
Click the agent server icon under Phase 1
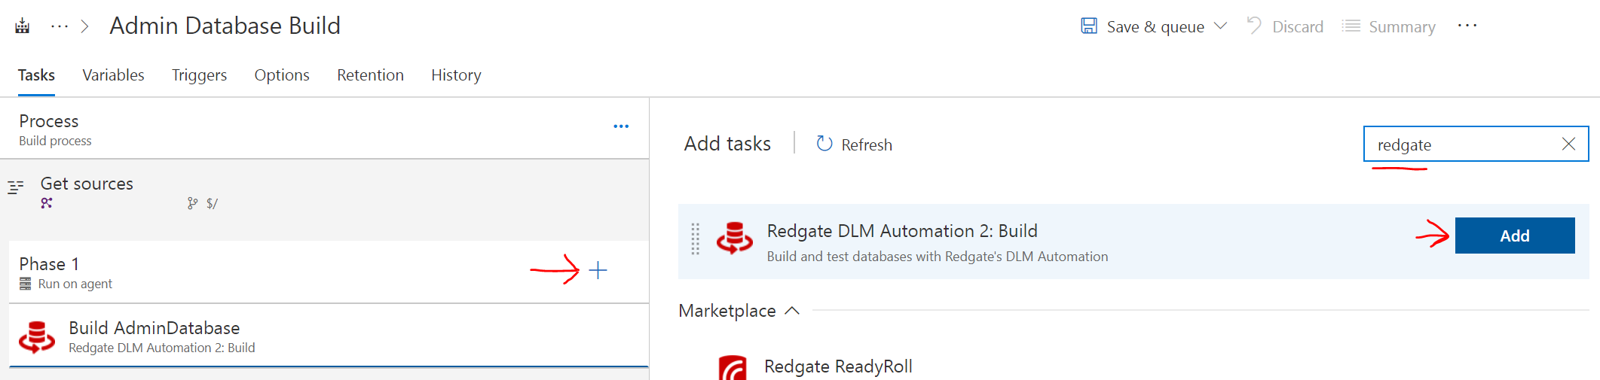[26, 284]
